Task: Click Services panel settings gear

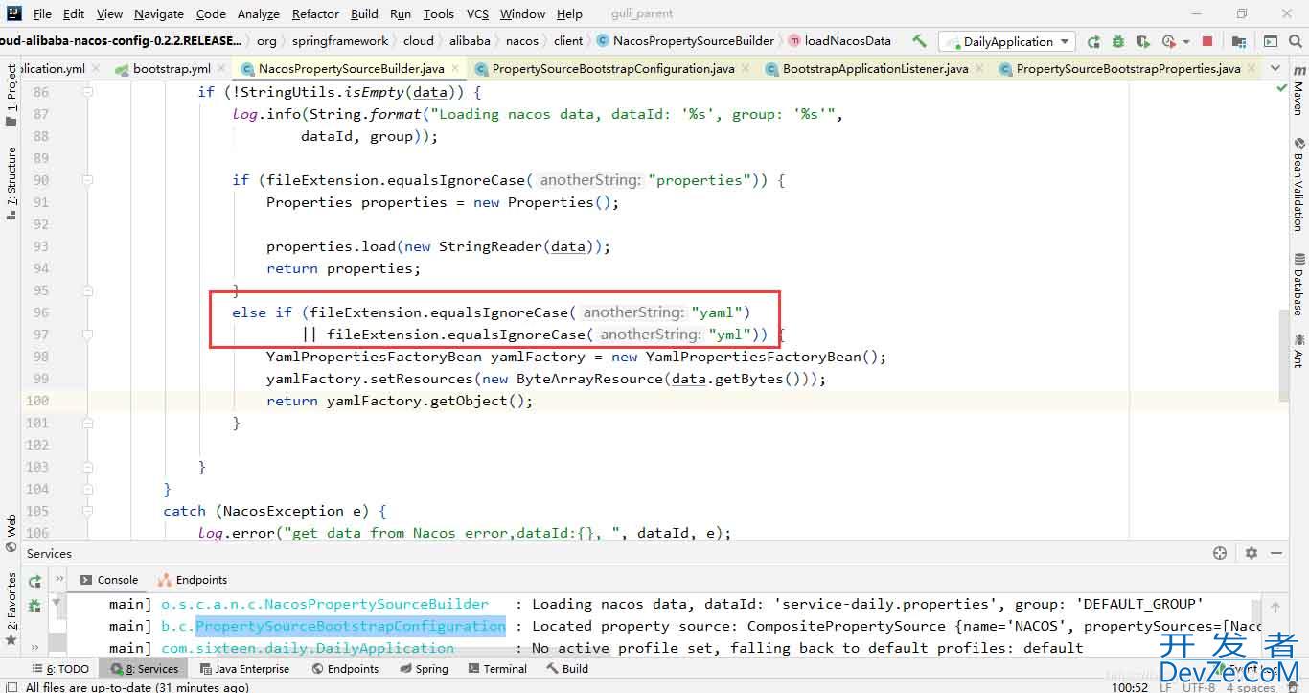Action: coord(1251,553)
